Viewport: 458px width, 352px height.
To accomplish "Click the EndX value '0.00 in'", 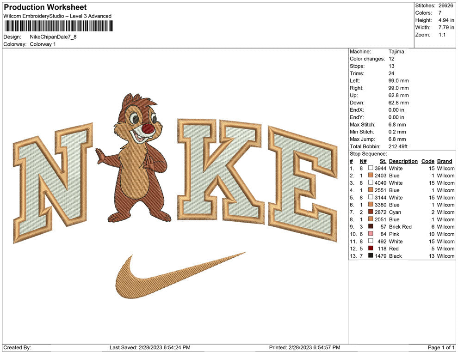I will tap(396, 109).
